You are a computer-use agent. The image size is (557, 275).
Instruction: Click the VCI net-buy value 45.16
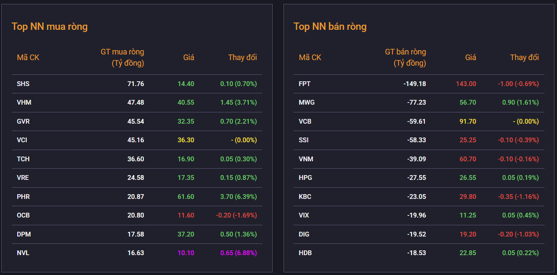(136, 140)
